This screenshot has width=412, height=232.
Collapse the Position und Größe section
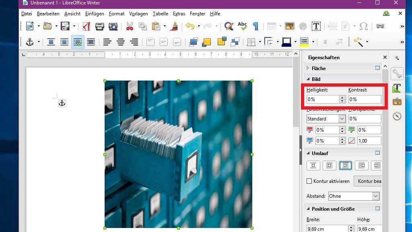point(309,209)
